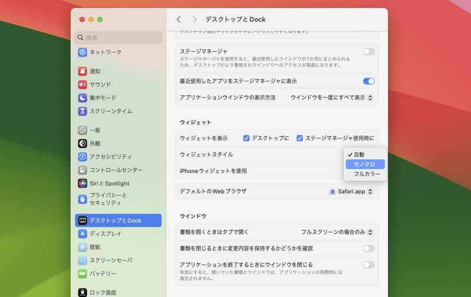This screenshot has width=471, height=297.
Task: Select モノクロ in widget style menu
Action: pos(365,164)
